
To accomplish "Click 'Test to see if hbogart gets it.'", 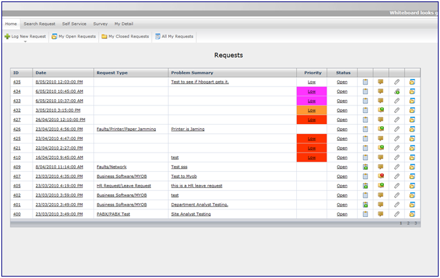I will pos(200,82).
